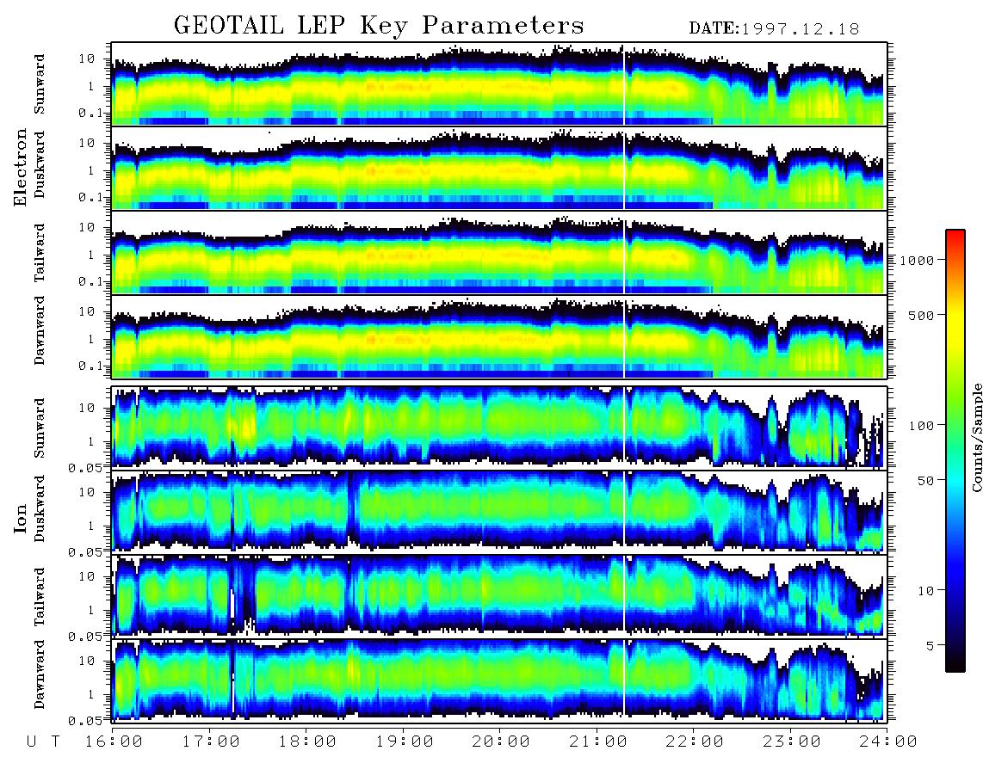Click the U T axis label
This screenshot has width=983, height=757.
(x=44, y=742)
